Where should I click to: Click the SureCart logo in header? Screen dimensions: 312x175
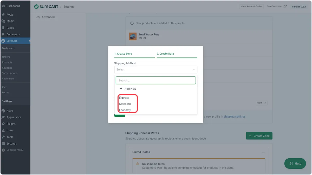pyautogui.click(x=46, y=7)
